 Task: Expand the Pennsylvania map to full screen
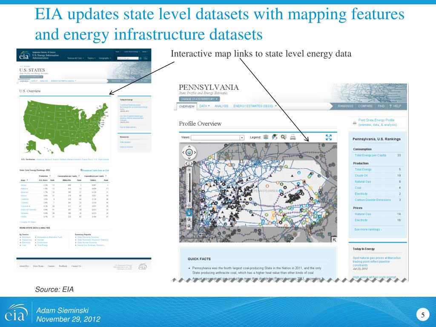click(329, 138)
